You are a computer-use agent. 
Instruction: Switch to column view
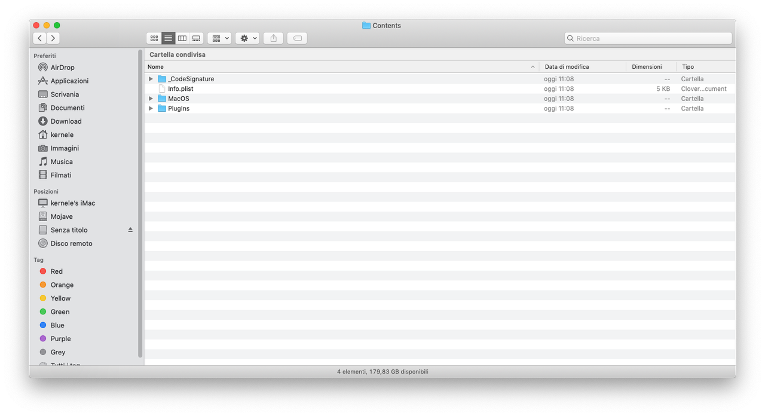[182, 38]
